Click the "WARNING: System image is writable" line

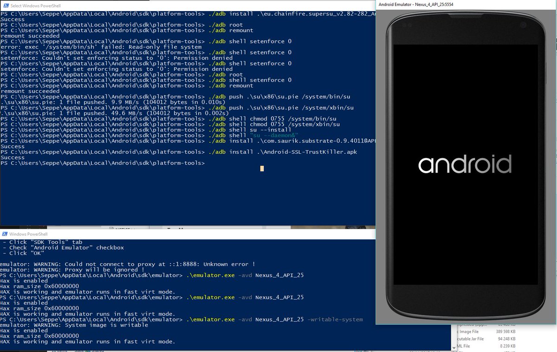pos(74,325)
